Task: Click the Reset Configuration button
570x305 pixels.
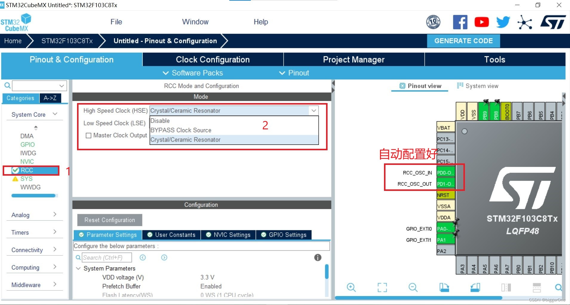Action: click(x=110, y=220)
